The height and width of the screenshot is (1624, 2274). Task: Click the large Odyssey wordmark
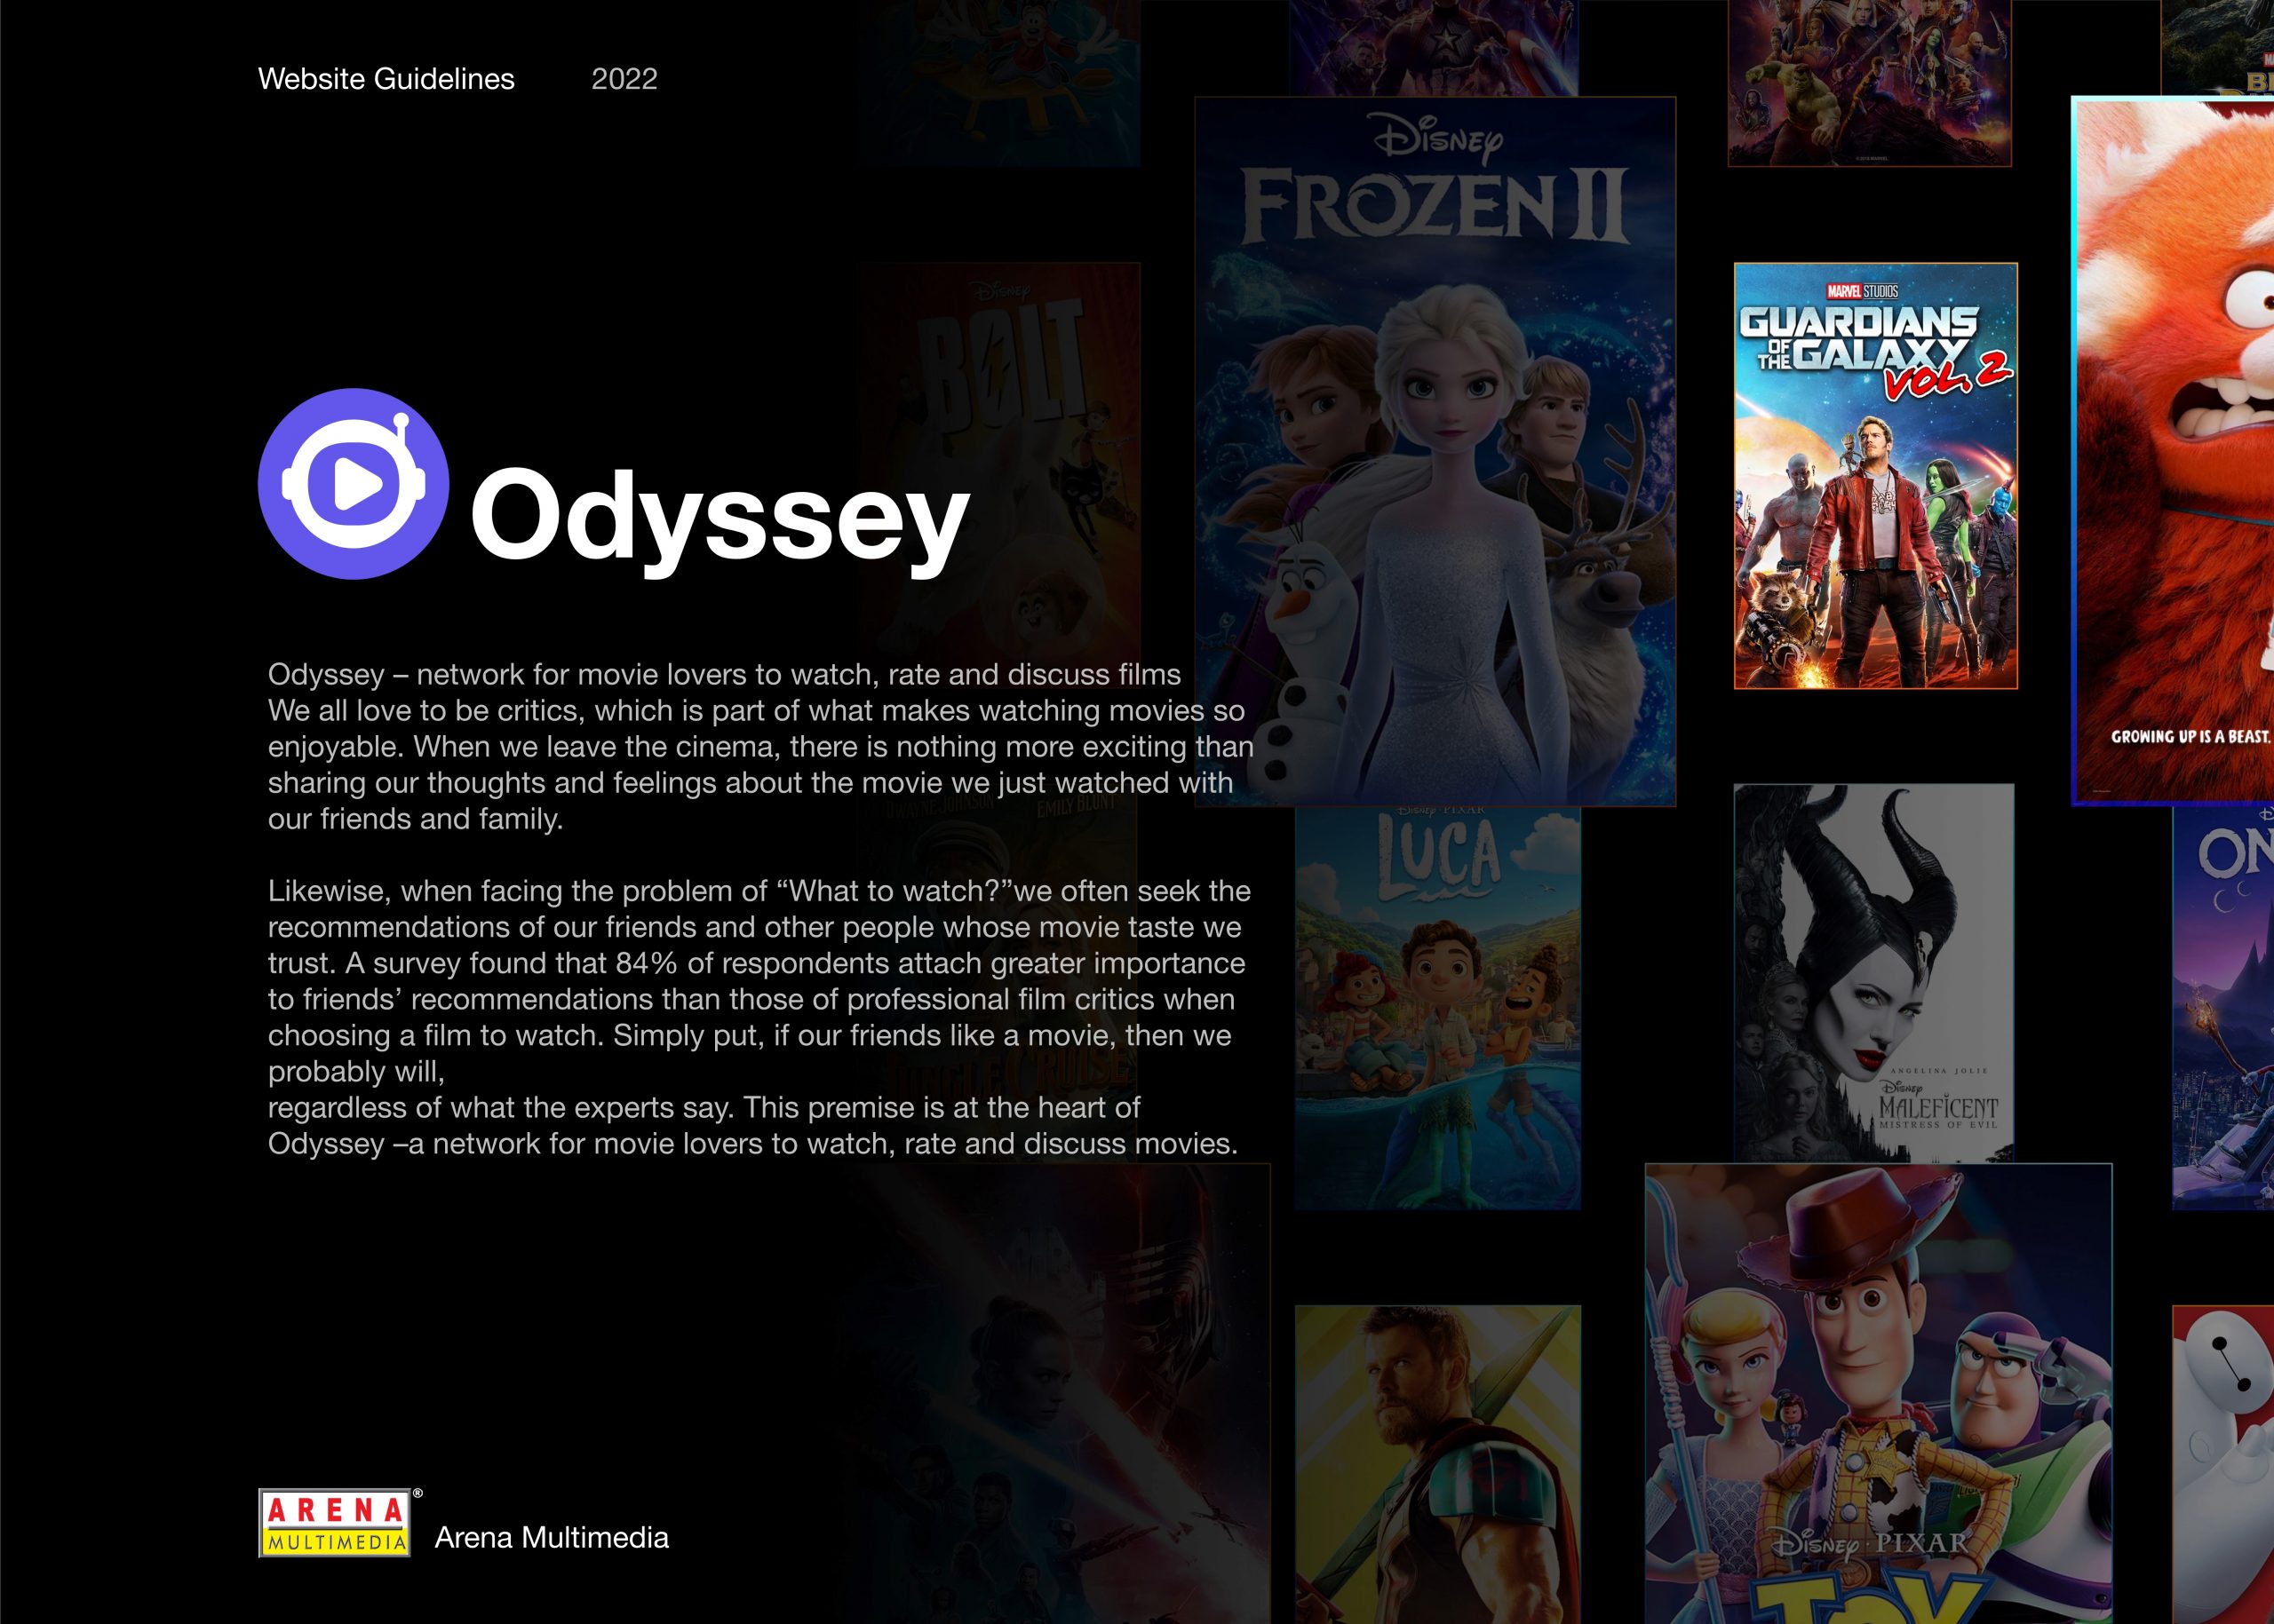(x=720, y=520)
